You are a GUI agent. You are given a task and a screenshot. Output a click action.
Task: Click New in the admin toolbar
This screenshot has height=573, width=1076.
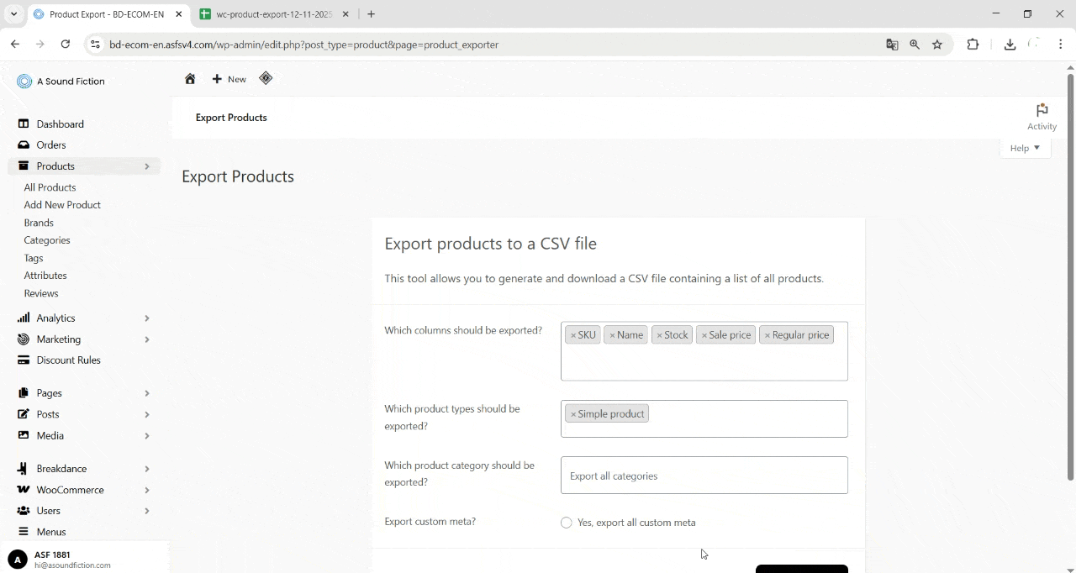[x=228, y=78]
